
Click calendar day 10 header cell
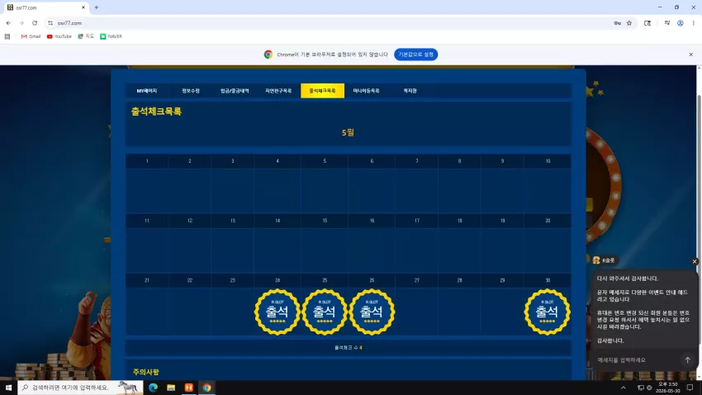548,161
